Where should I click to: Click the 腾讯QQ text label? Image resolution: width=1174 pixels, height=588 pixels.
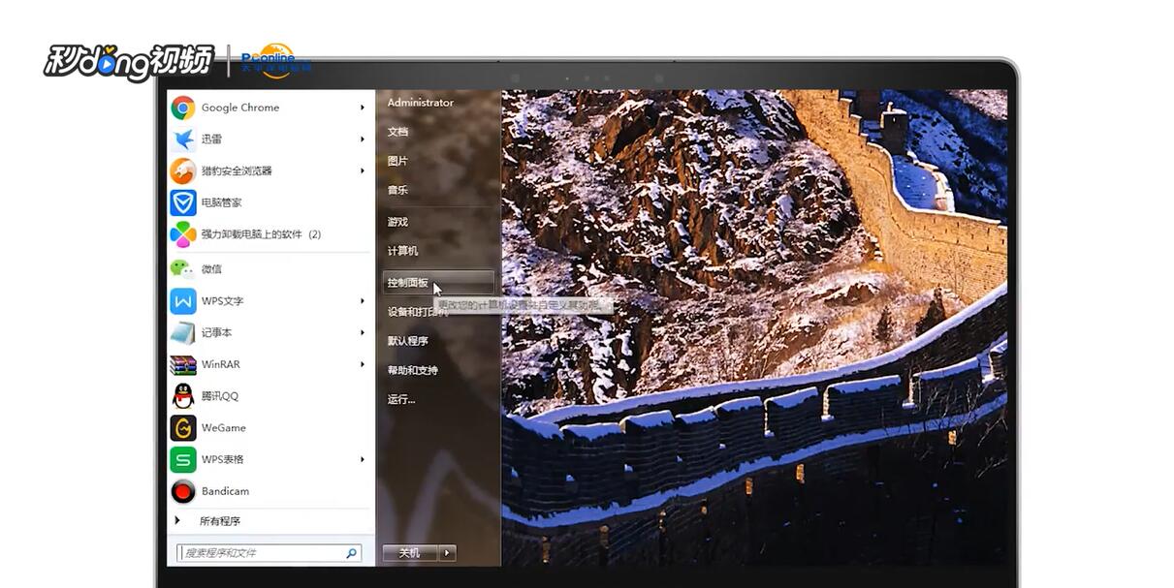(219, 396)
